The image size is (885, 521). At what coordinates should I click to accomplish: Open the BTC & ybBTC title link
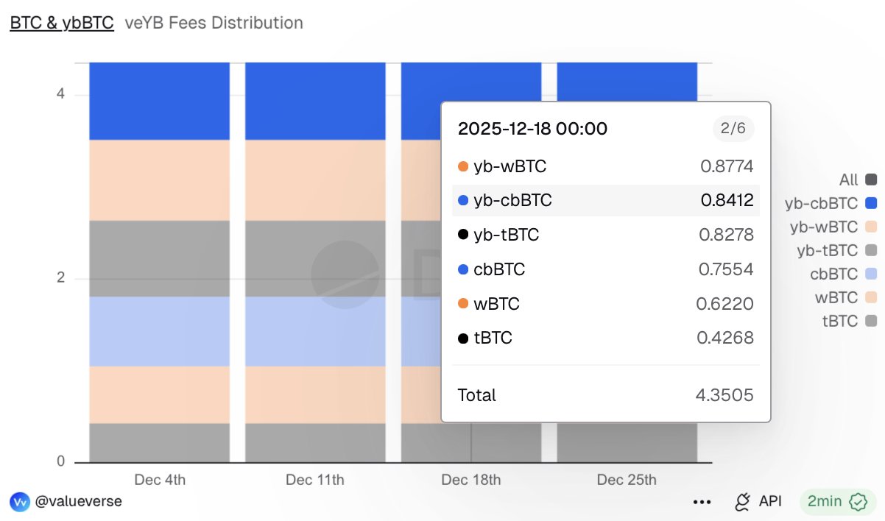coord(62,23)
